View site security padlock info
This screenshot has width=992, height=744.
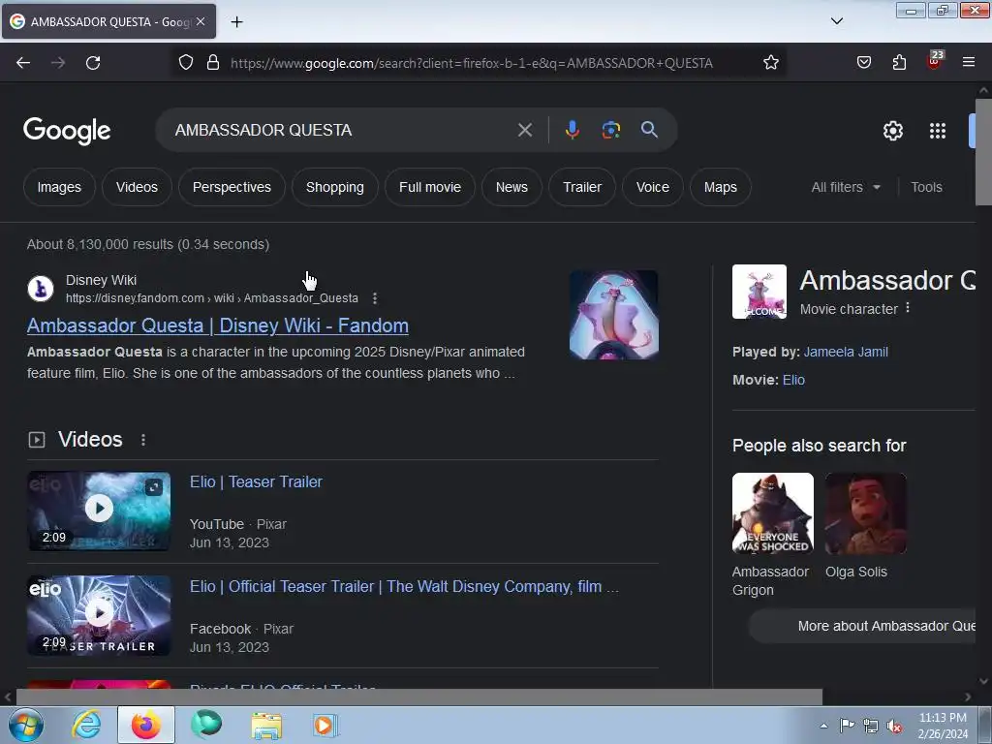tap(213, 63)
